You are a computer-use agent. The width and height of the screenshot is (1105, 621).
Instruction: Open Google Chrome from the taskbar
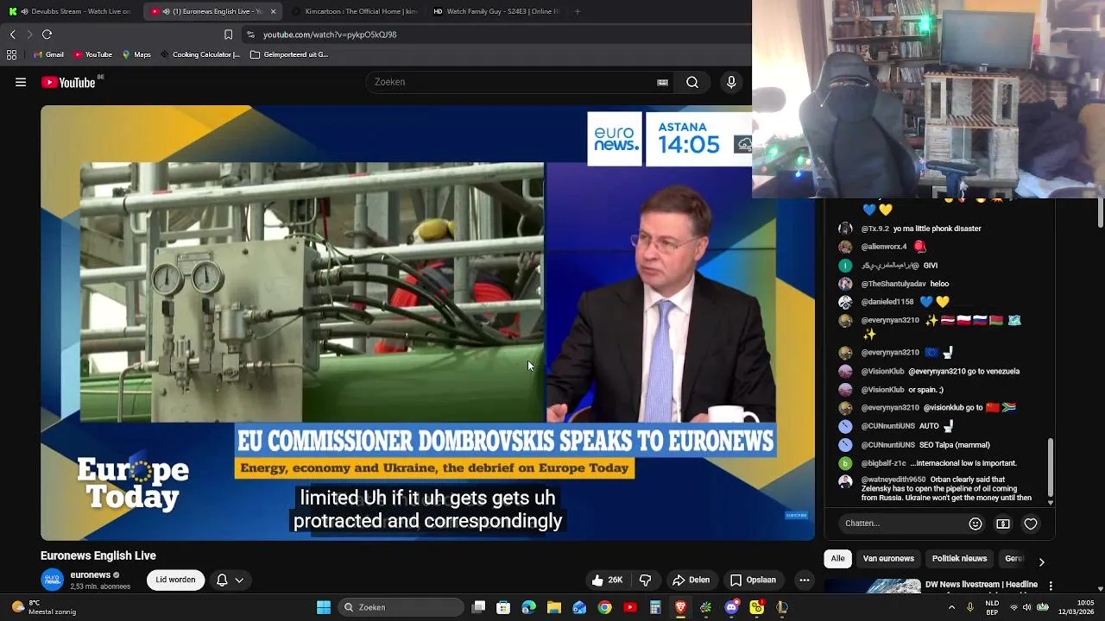[605, 607]
